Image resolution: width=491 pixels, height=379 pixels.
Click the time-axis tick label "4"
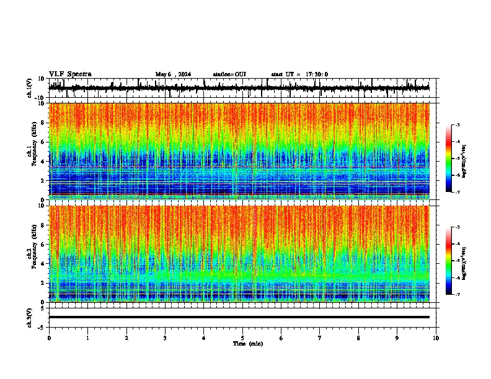[204, 338]
